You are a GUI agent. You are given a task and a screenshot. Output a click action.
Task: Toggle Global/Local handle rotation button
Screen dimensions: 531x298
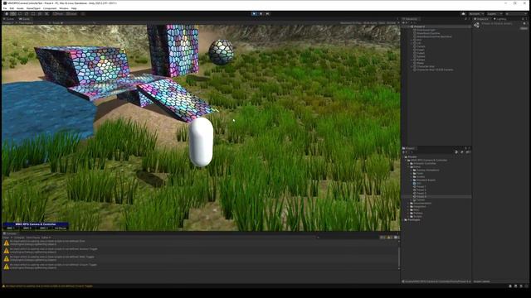71,14
